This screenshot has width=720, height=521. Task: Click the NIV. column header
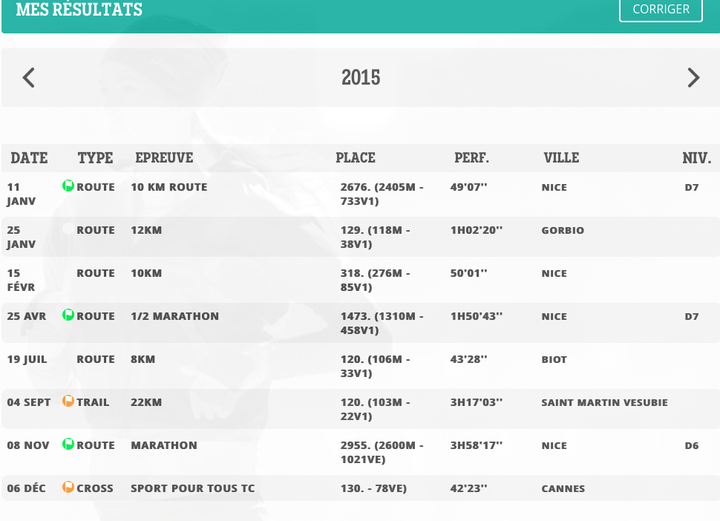(x=696, y=158)
